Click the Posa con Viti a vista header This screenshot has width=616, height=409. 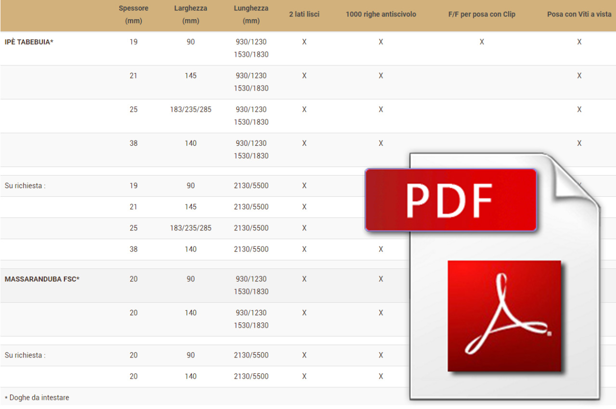point(579,14)
